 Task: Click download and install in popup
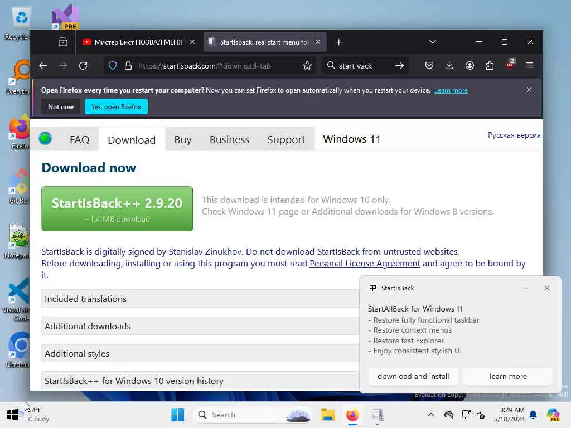tap(413, 376)
